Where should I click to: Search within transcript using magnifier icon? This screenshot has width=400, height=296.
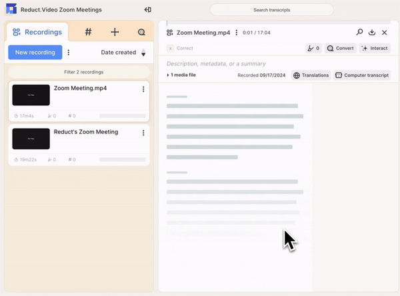[360, 33]
